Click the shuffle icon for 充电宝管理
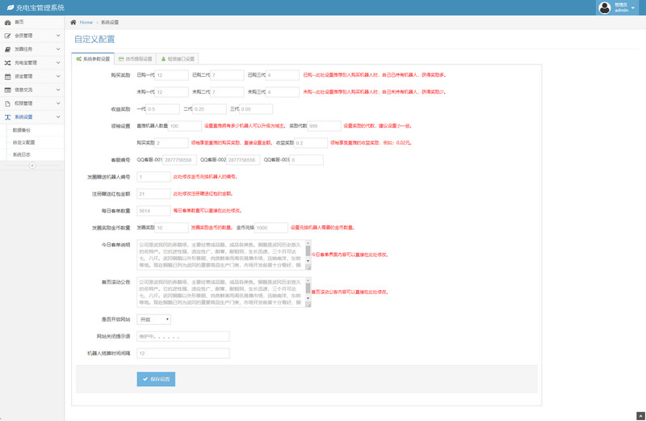 (x=7, y=63)
